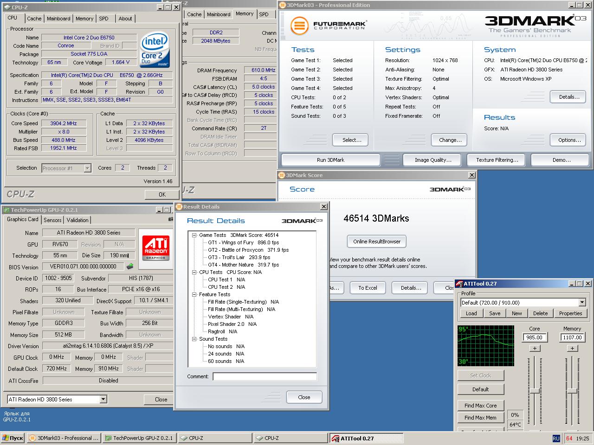
Task: Select GT2 - Battle of Proxycon row
Action: (248, 250)
